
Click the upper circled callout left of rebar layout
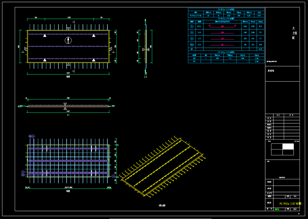23,172
